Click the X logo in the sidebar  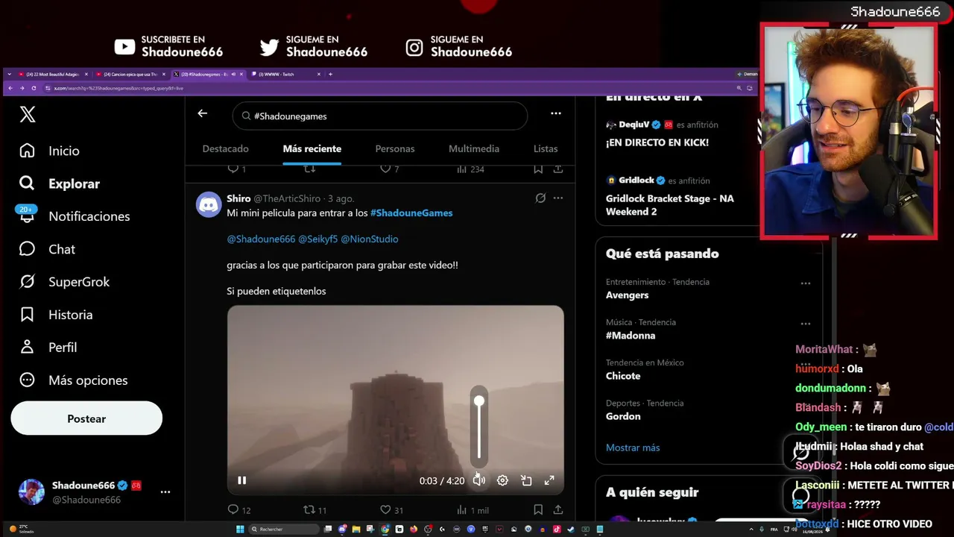pos(28,115)
